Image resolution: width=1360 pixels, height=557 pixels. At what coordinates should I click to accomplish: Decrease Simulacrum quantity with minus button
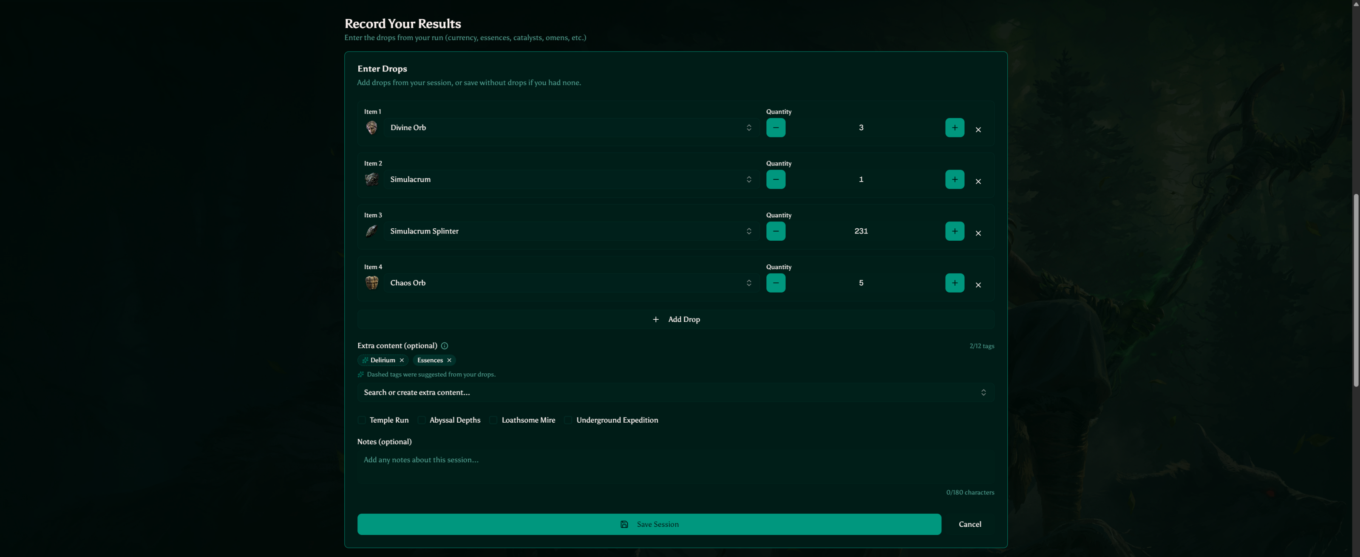tap(776, 179)
